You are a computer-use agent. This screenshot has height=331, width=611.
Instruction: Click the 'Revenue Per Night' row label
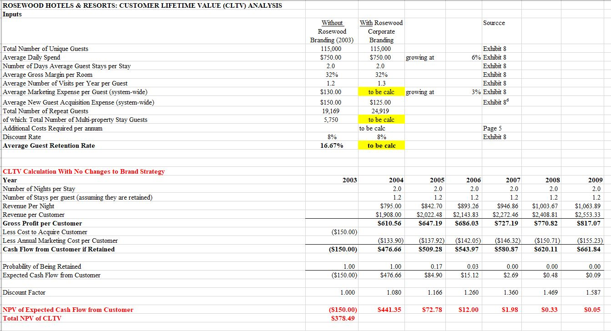pyautogui.click(x=29, y=206)
